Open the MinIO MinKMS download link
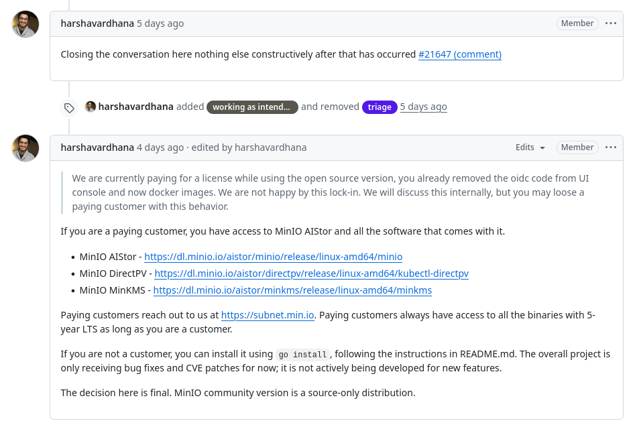This screenshot has height=425, width=635. 292,290
